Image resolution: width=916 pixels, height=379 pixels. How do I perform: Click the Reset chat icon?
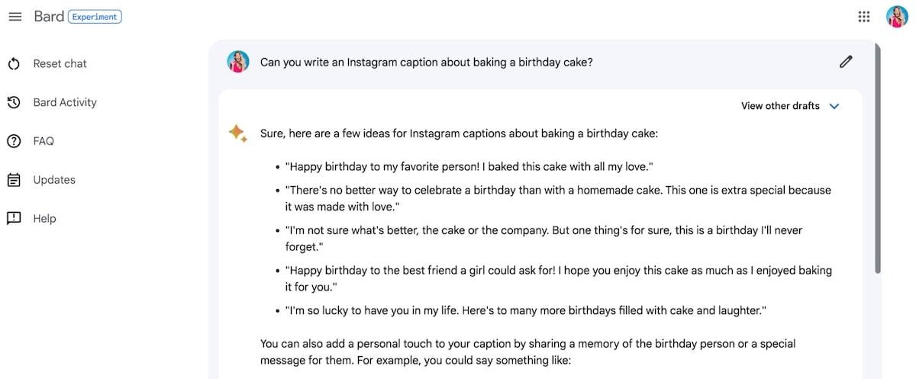(x=14, y=64)
